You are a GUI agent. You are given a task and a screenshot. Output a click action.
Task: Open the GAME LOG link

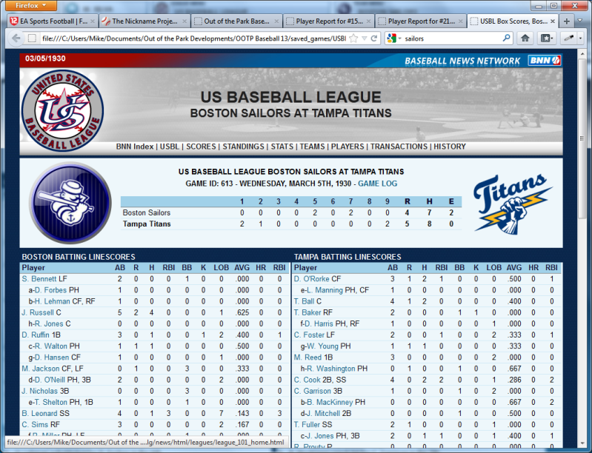[x=377, y=183]
